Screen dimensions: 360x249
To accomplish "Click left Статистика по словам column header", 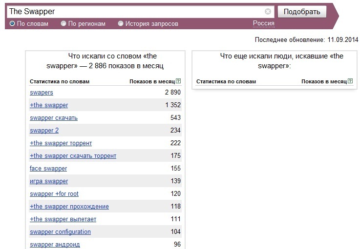I will (60, 81).
